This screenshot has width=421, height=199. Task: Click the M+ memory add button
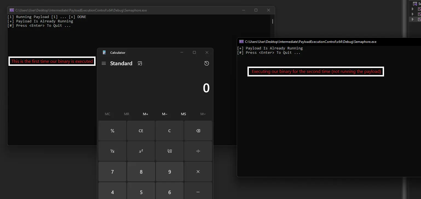point(145,114)
